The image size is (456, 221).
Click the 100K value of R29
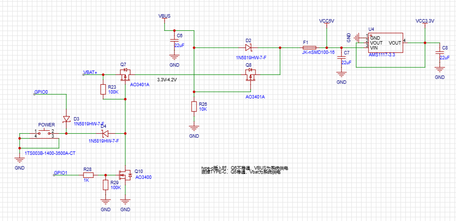pos(116,187)
